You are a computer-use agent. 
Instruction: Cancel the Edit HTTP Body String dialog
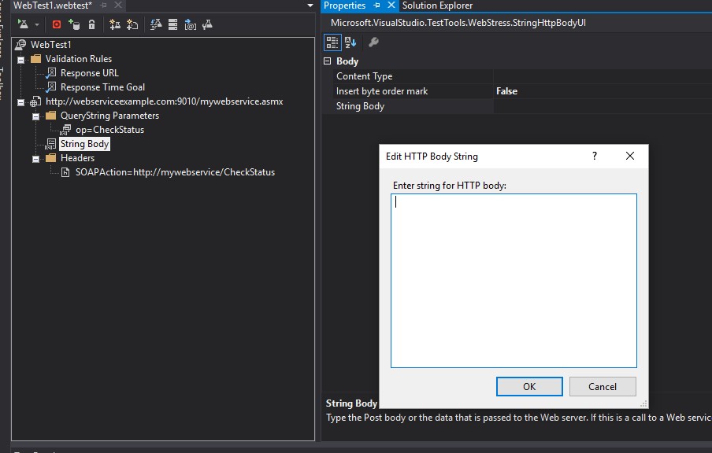603,386
